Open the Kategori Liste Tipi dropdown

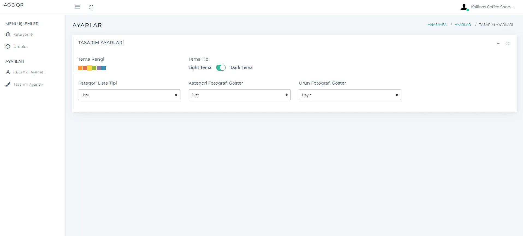(x=129, y=95)
